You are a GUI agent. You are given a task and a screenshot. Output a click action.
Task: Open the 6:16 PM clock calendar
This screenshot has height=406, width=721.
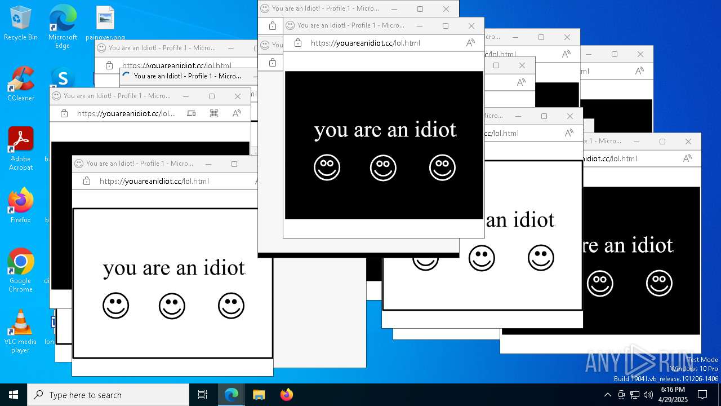coord(673,395)
